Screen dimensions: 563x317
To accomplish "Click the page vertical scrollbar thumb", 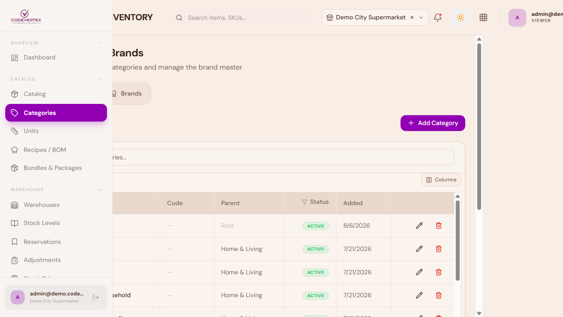I will tap(479, 126).
